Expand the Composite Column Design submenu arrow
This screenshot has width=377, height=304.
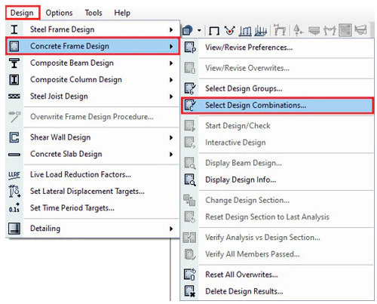tap(171, 80)
